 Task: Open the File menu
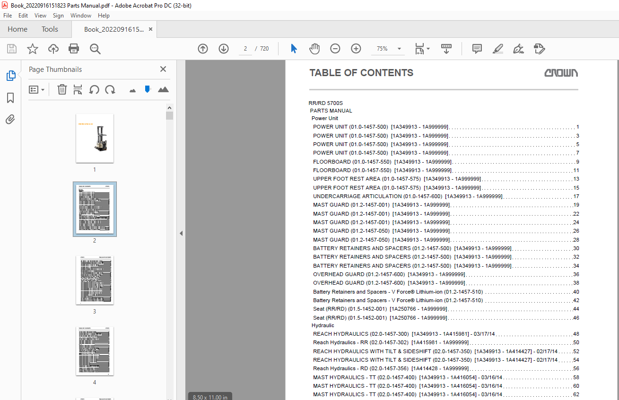coord(8,16)
